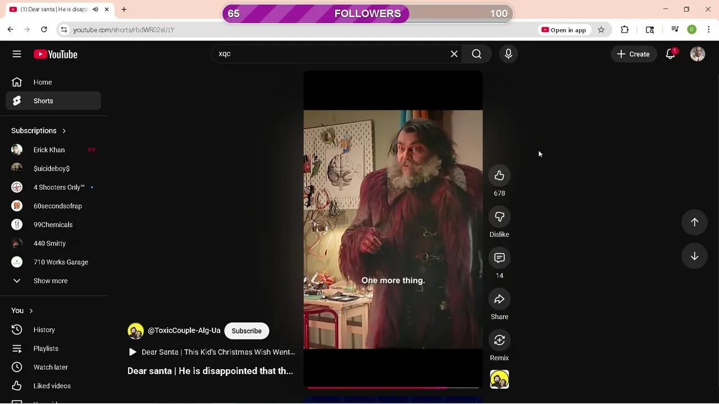Screen dimensions: 719x404
Task: Open the 4 Shooters Only subscription
Action: tap(53, 187)
